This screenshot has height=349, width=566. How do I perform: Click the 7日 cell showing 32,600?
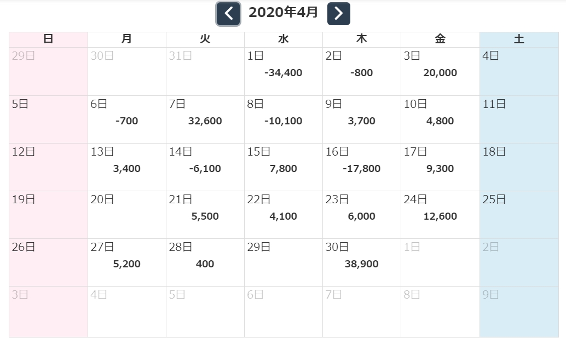tap(205, 120)
